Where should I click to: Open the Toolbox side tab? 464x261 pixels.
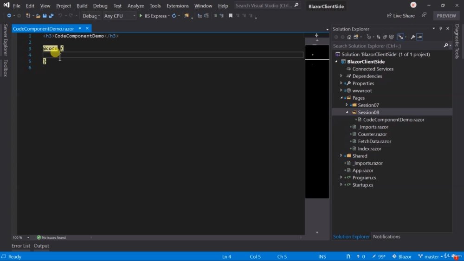pyautogui.click(x=5, y=68)
